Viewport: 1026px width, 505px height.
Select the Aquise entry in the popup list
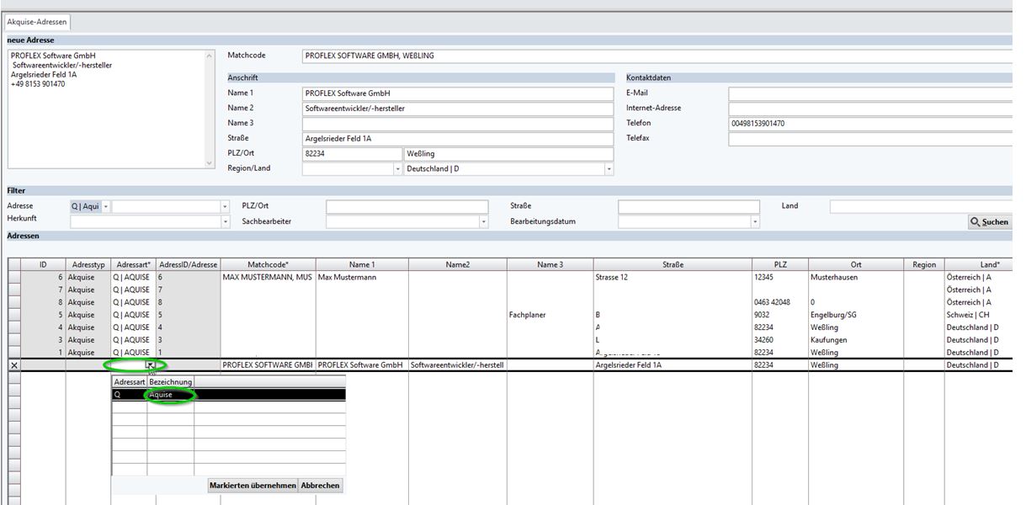pos(171,395)
